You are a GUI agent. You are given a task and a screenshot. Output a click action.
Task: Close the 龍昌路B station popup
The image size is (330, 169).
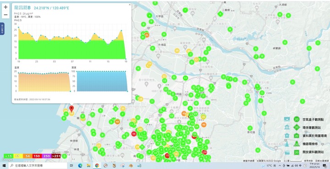point(130,5)
